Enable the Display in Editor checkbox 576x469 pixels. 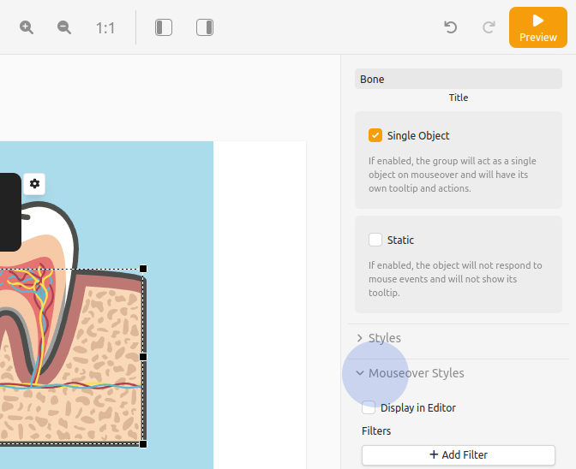(369, 407)
